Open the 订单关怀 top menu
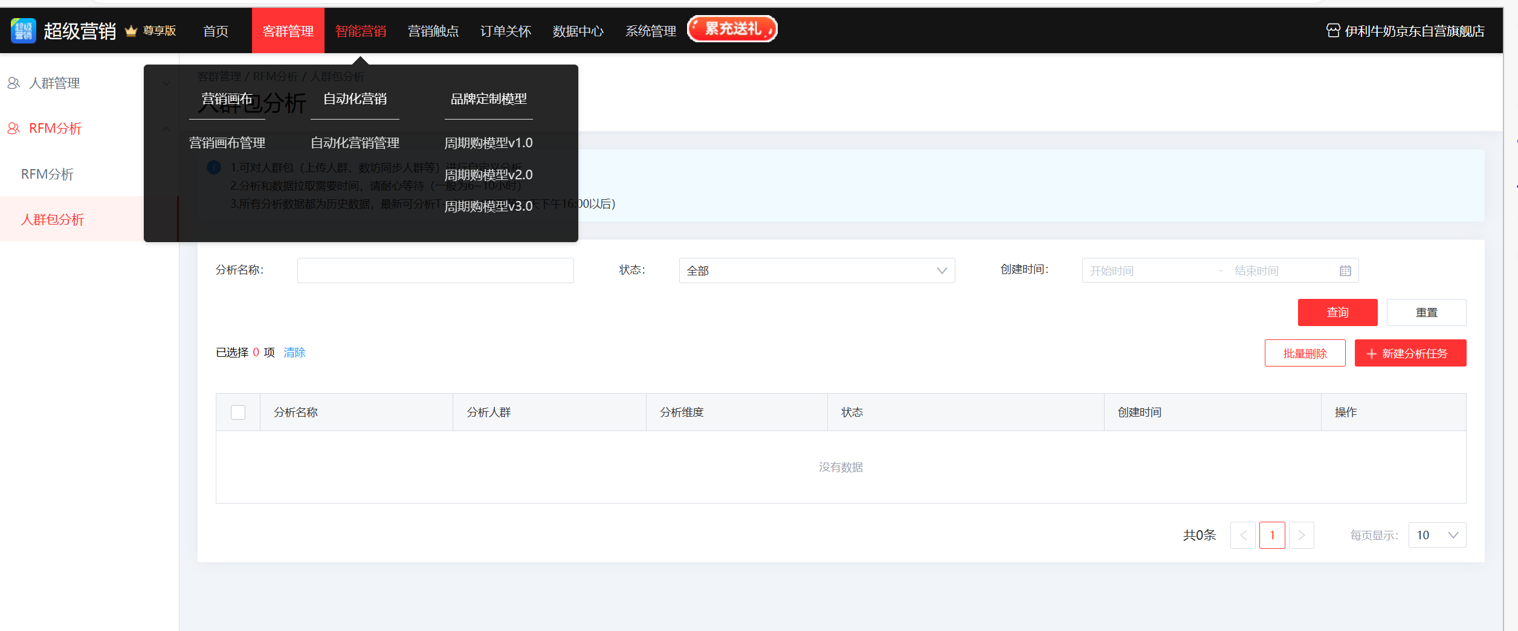This screenshot has width=1518, height=631. (506, 31)
